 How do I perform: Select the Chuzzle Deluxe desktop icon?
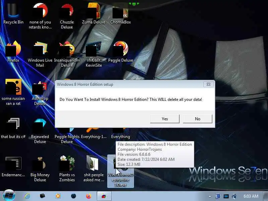click(67, 16)
